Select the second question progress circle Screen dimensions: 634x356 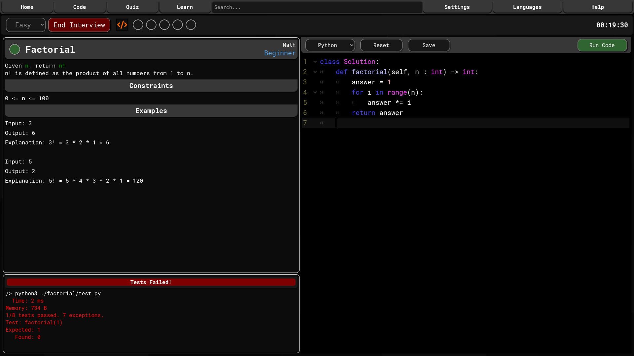151,25
